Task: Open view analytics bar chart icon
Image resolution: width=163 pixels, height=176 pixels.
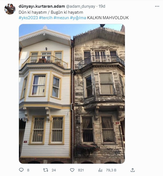Action: point(100,170)
